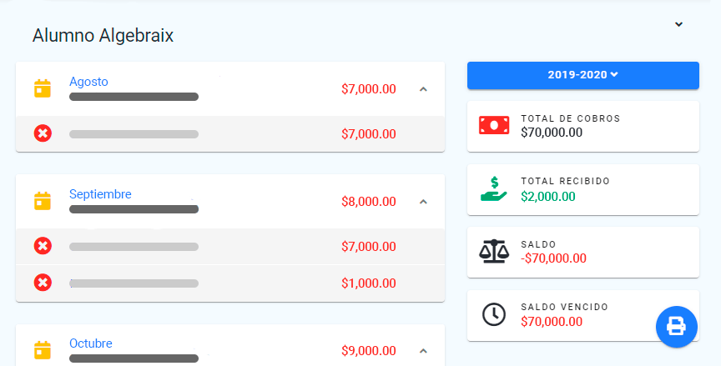Click the Saldo balance scale icon
Image resolution: width=721 pixels, height=366 pixels.
click(x=493, y=251)
